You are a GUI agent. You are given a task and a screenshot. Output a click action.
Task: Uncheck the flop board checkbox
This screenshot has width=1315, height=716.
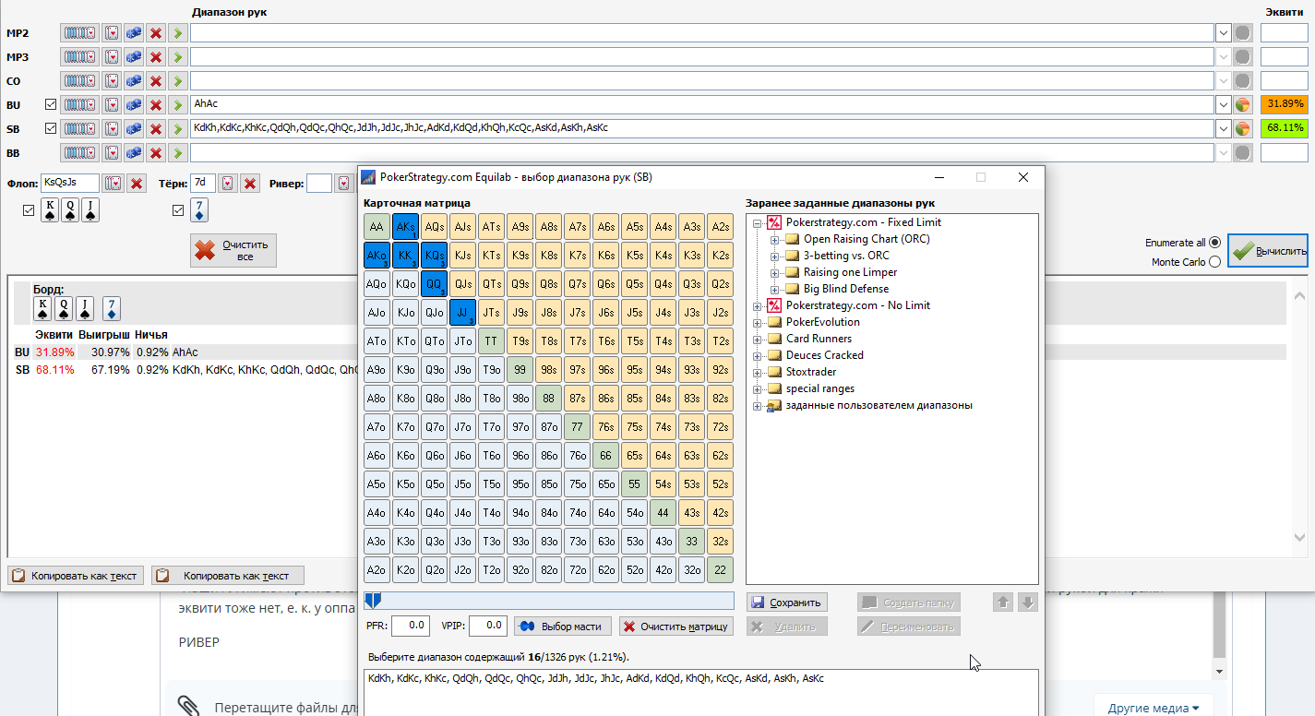(x=28, y=211)
